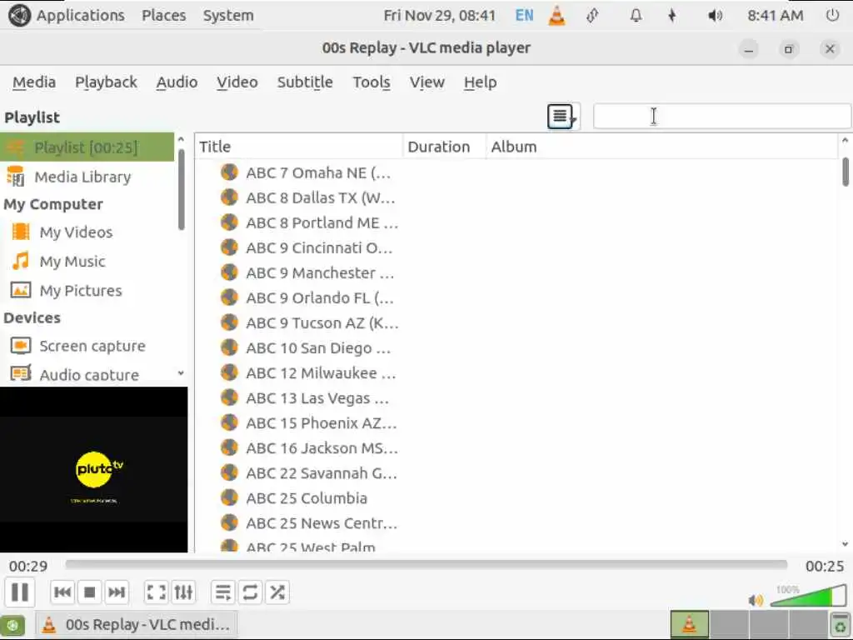Open playlist view mode dropdown button
Image resolution: width=853 pixels, height=640 pixels.
[563, 116]
